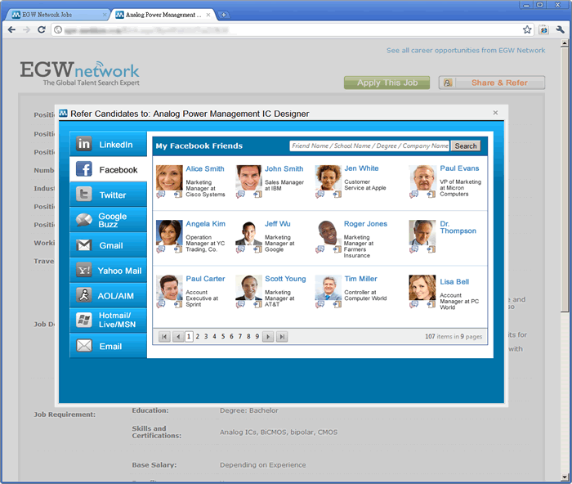Click the Search button for friends
572x484 pixels.
466,146
